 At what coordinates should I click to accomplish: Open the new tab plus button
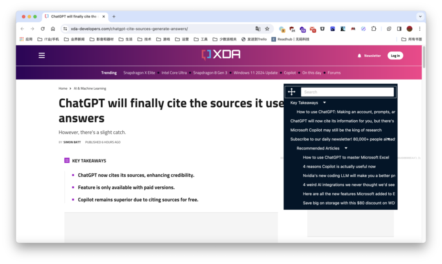pos(114,17)
